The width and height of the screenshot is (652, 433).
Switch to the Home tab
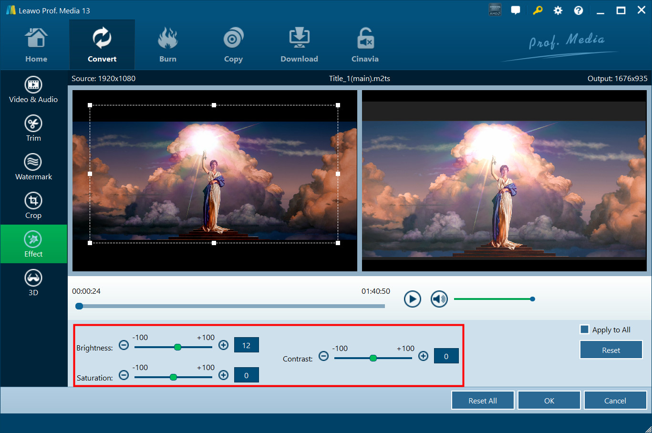coord(36,45)
